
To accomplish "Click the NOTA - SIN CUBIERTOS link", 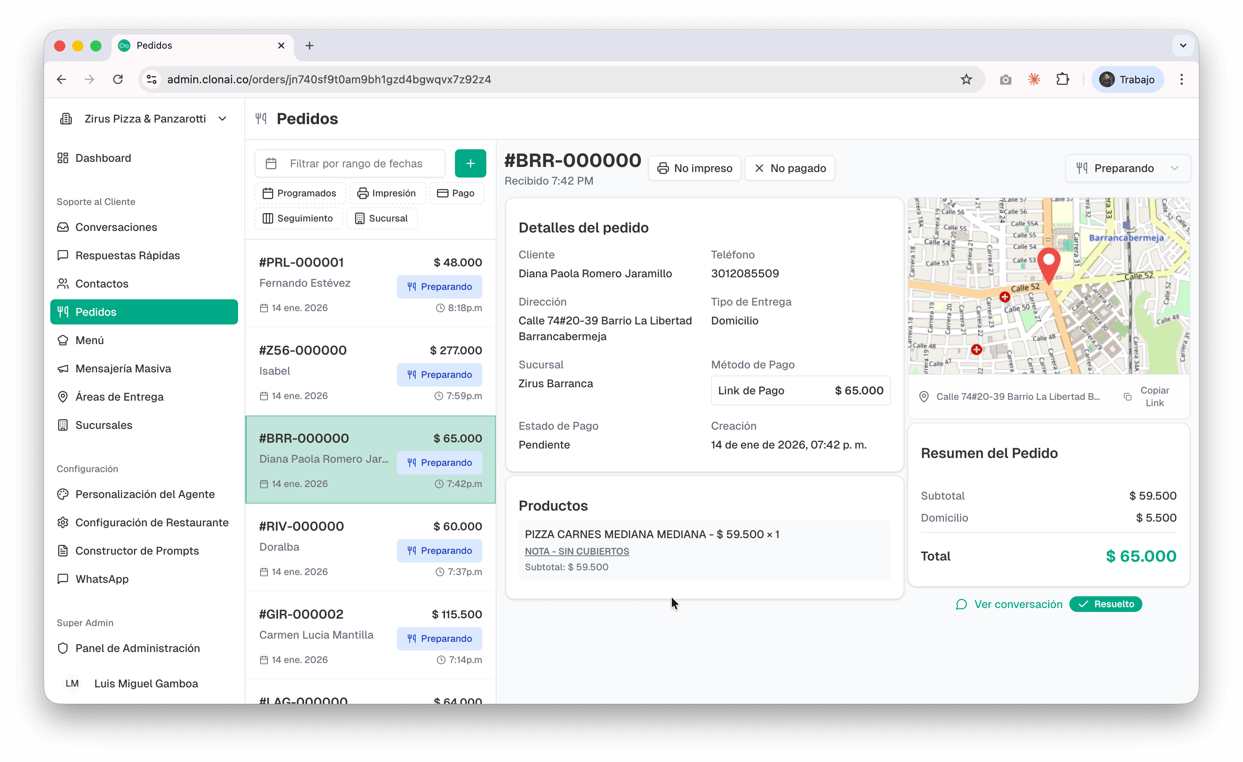I will (577, 551).
